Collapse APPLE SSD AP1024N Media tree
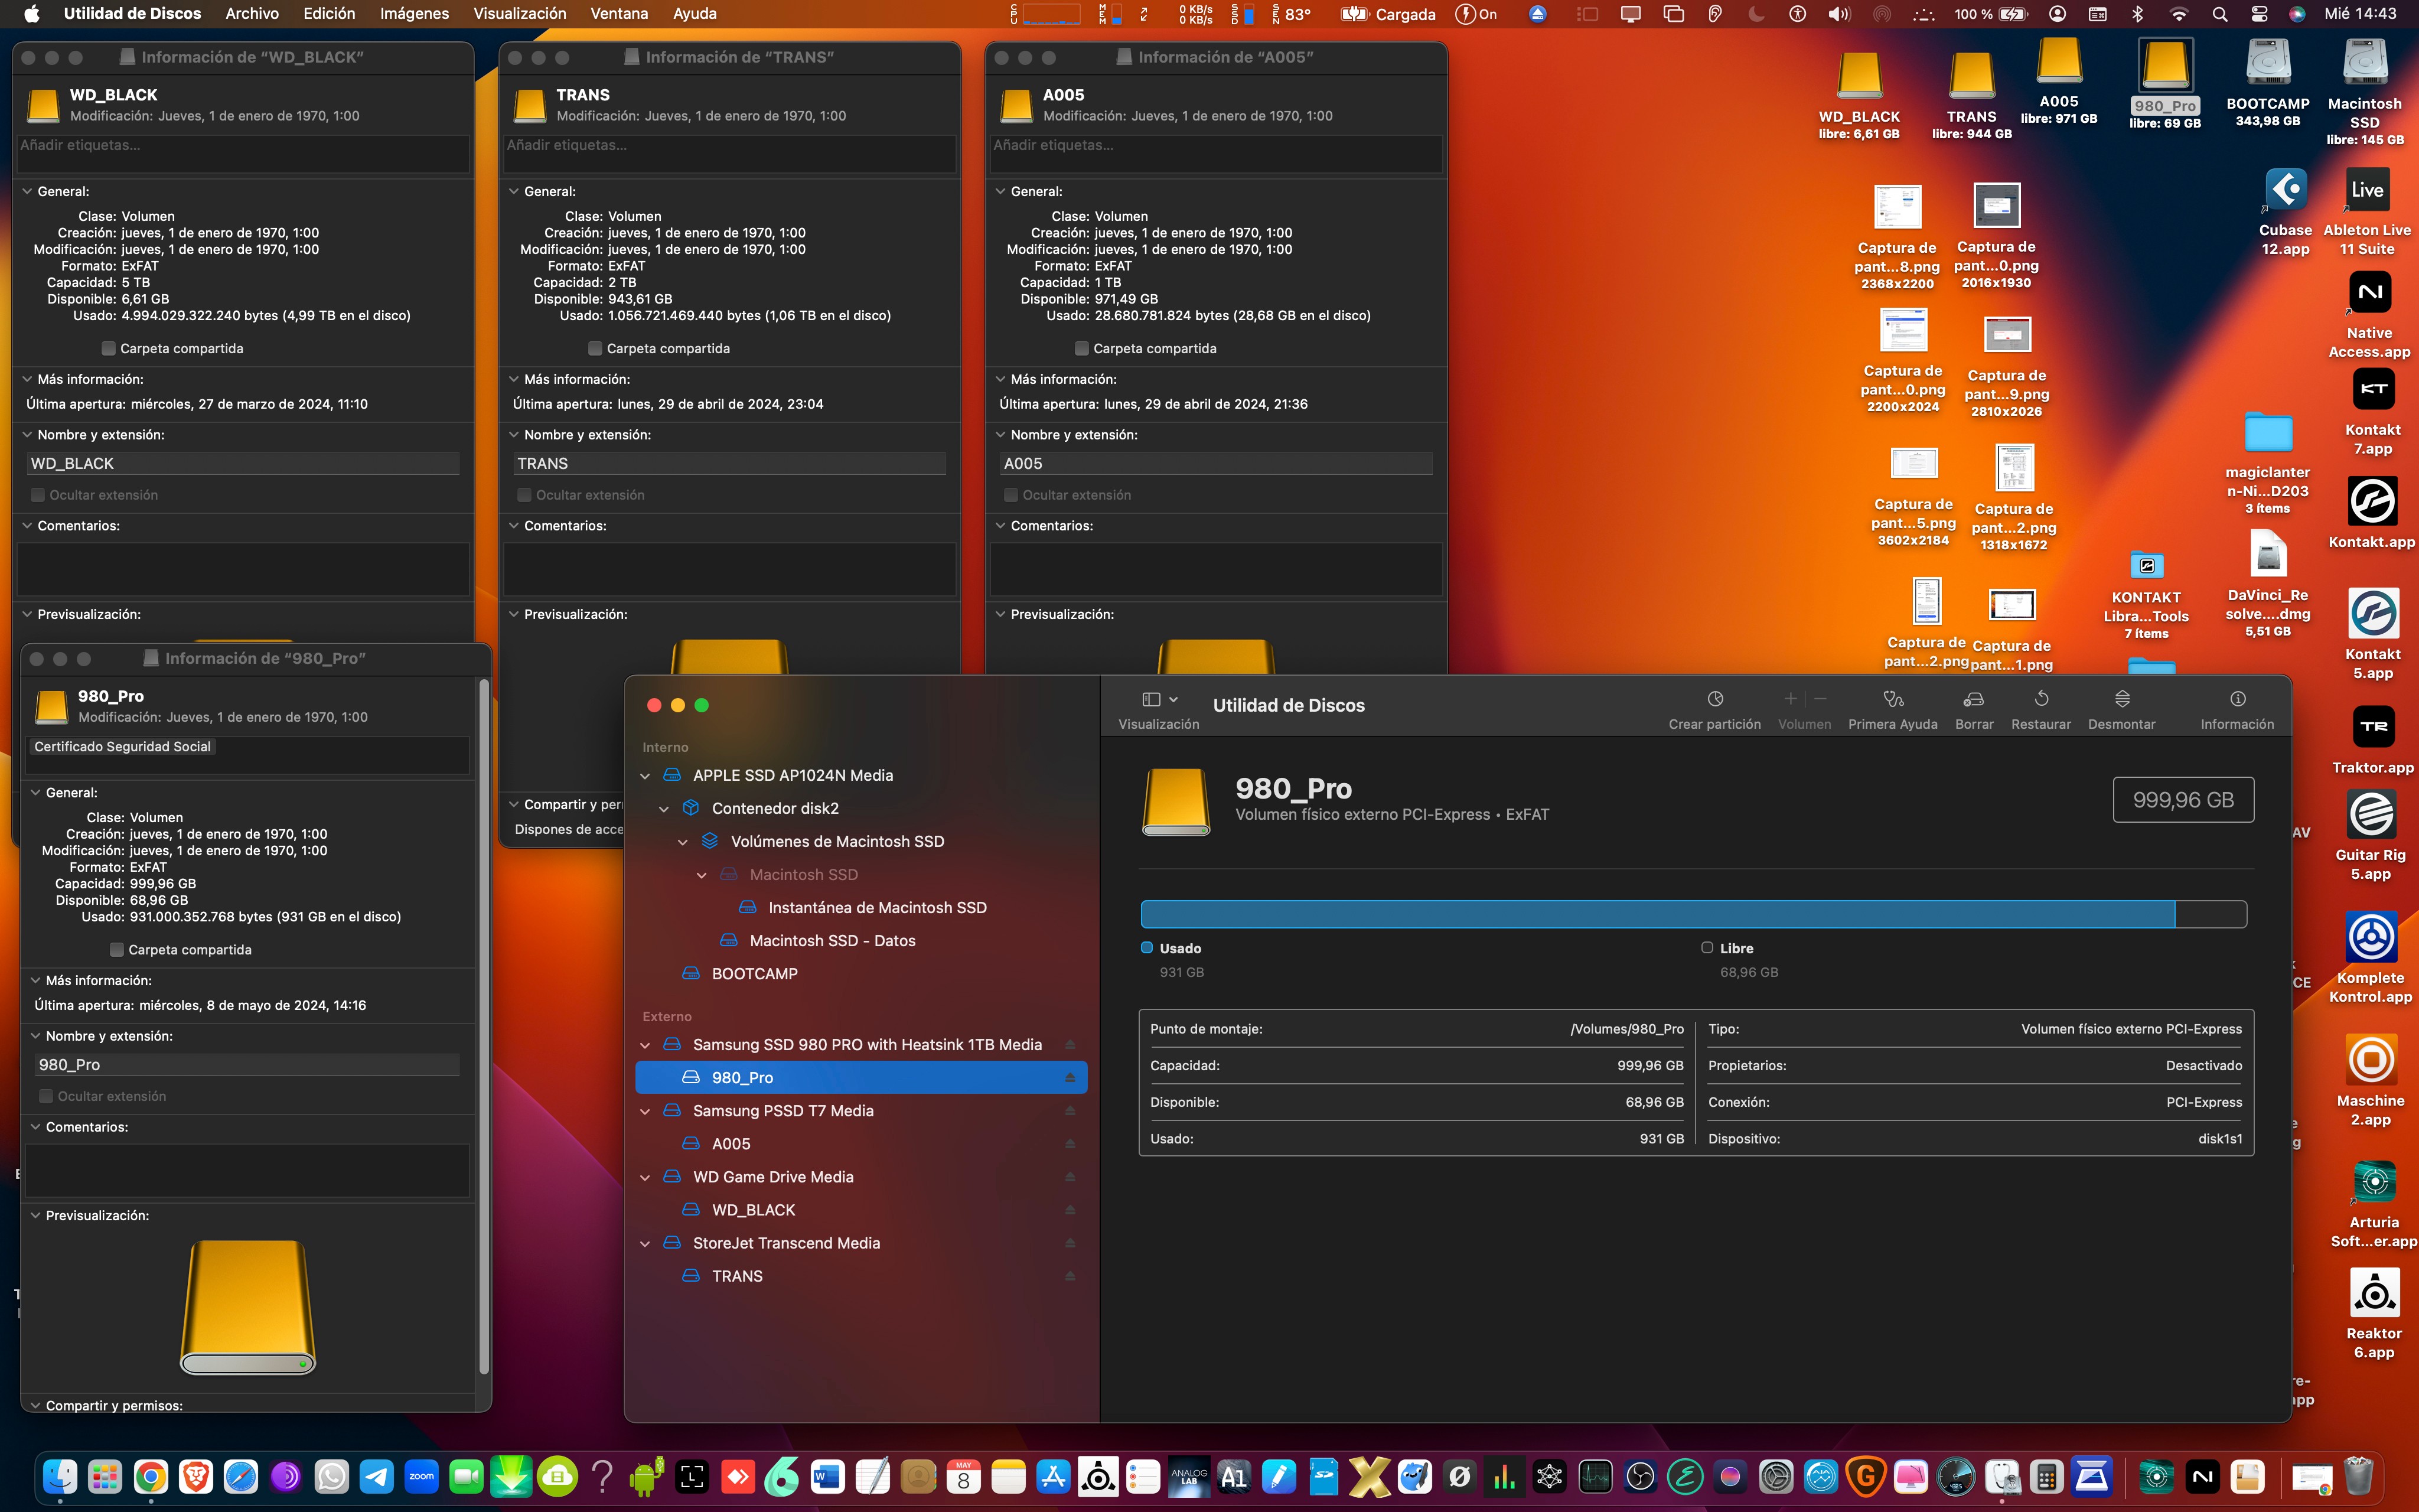 click(x=645, y=776)
